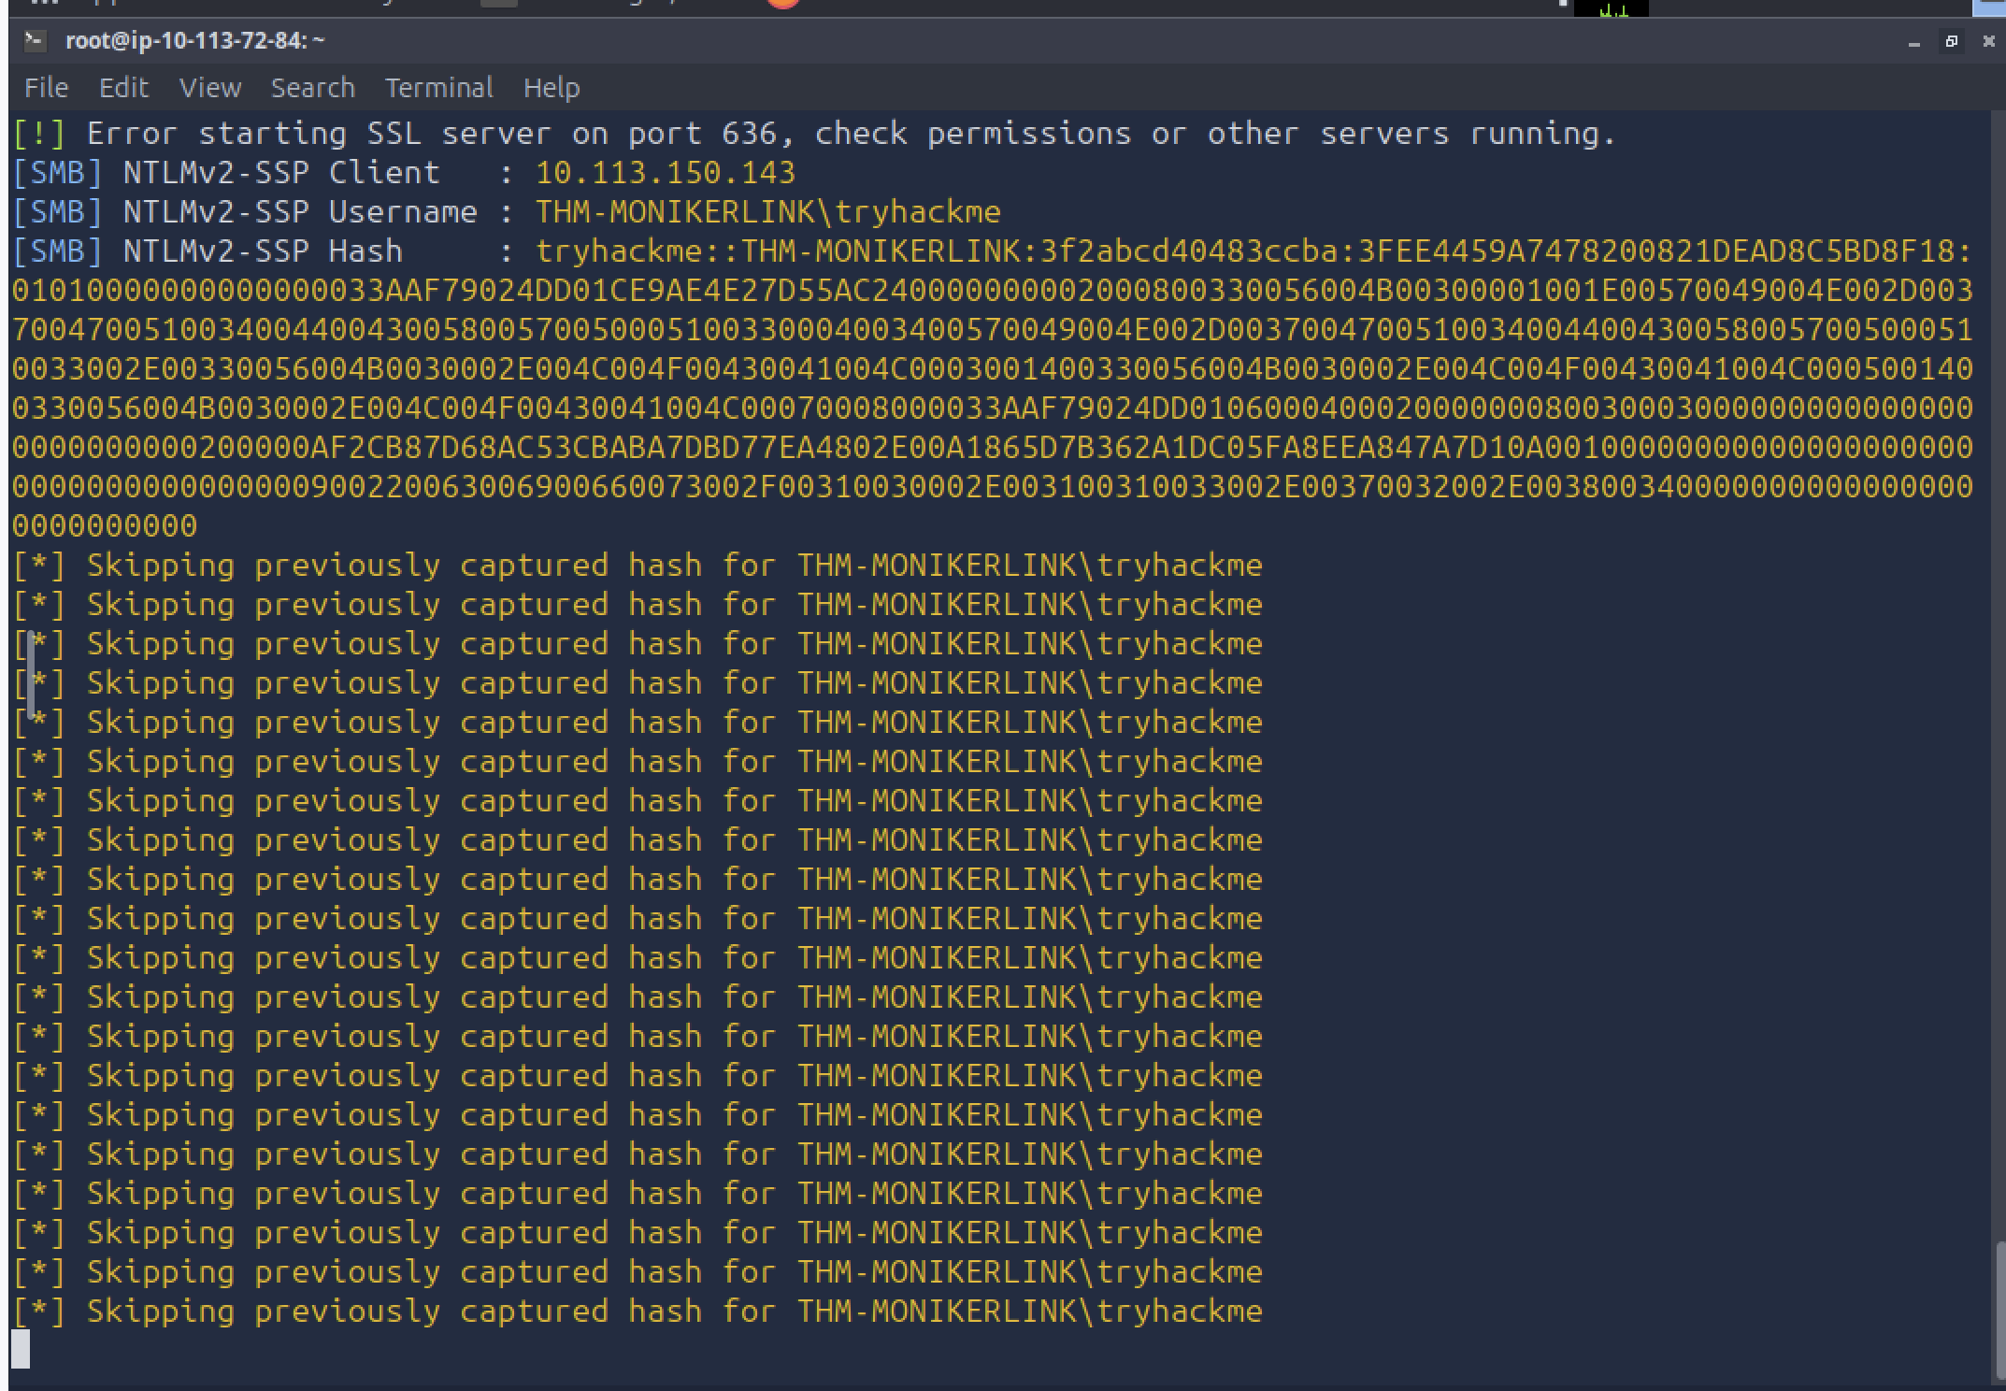Viewport: 2006px width, 1391px height.
Task: Click the window title root@ip-10-113-72-84
Action: (x=195, y=41)
